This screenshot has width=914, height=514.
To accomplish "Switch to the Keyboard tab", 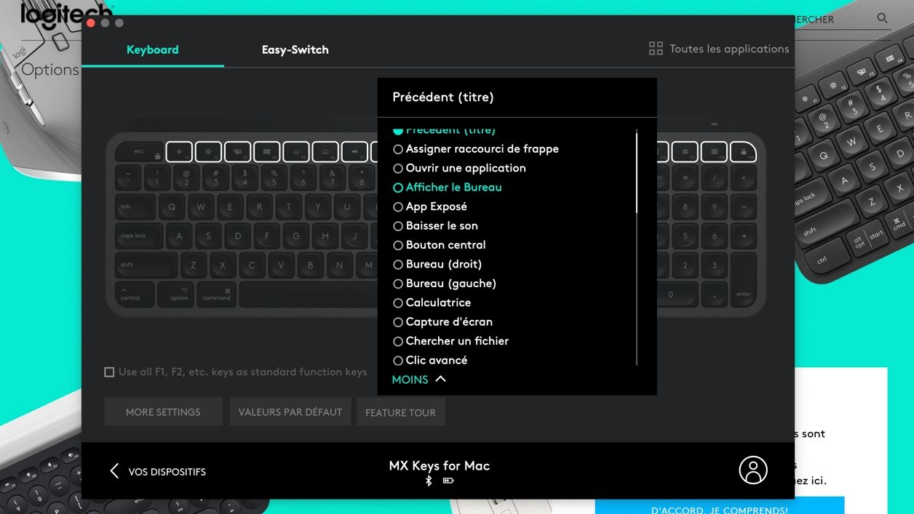I will coord(152,49).
